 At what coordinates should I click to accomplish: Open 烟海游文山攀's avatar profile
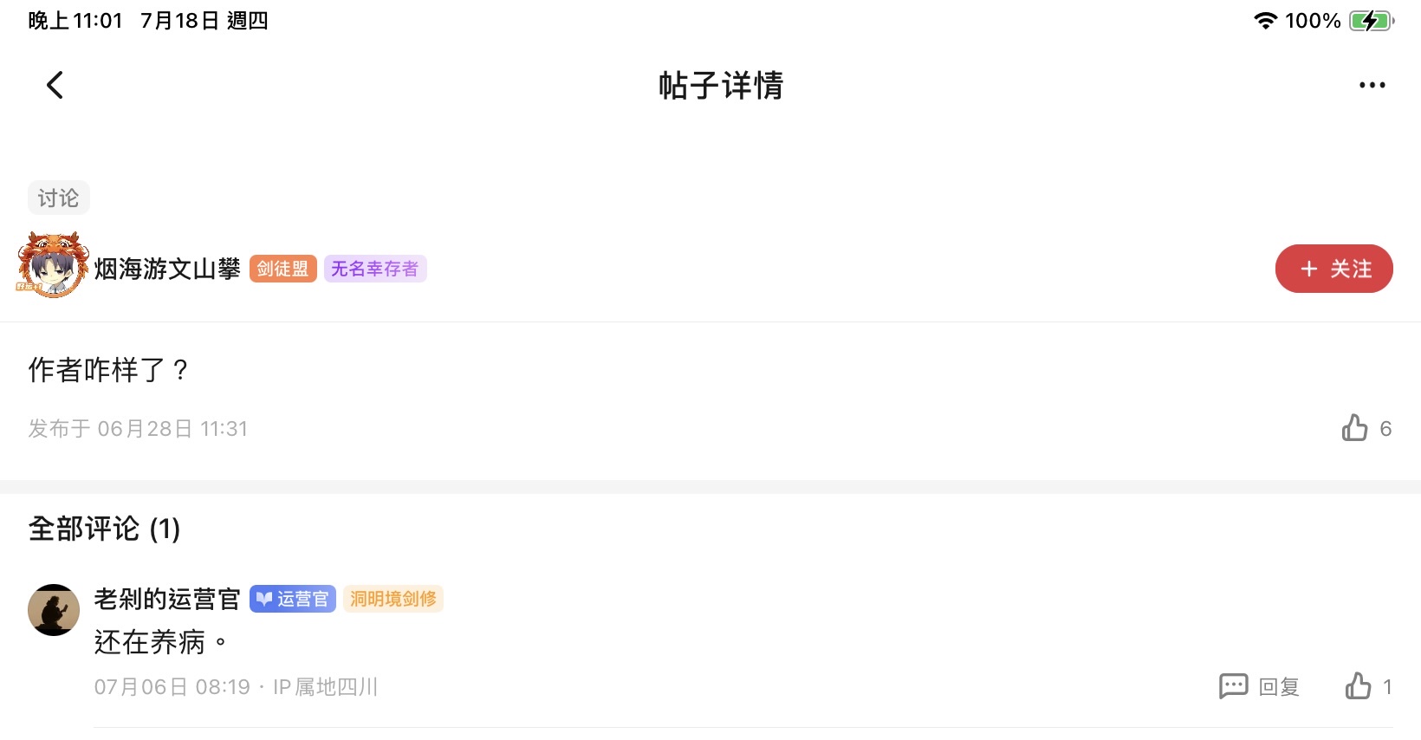(x=53, y=266)
